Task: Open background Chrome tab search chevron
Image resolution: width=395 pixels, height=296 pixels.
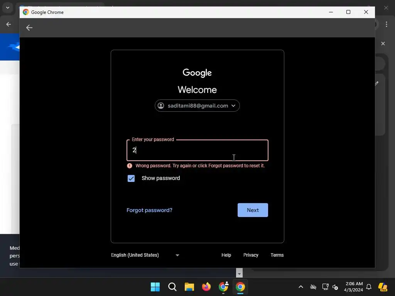Action: point(8,8)
